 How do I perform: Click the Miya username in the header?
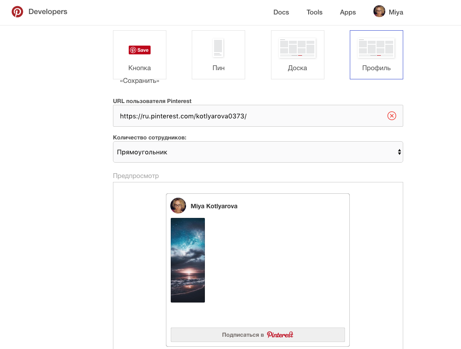[396, 12]
